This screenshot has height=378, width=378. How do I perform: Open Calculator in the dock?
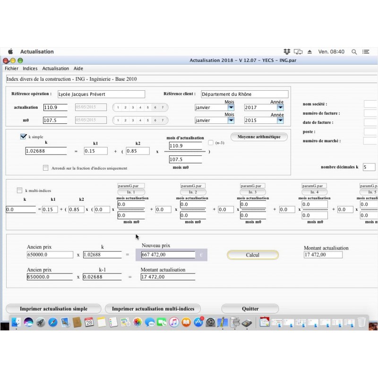point(247,323)
